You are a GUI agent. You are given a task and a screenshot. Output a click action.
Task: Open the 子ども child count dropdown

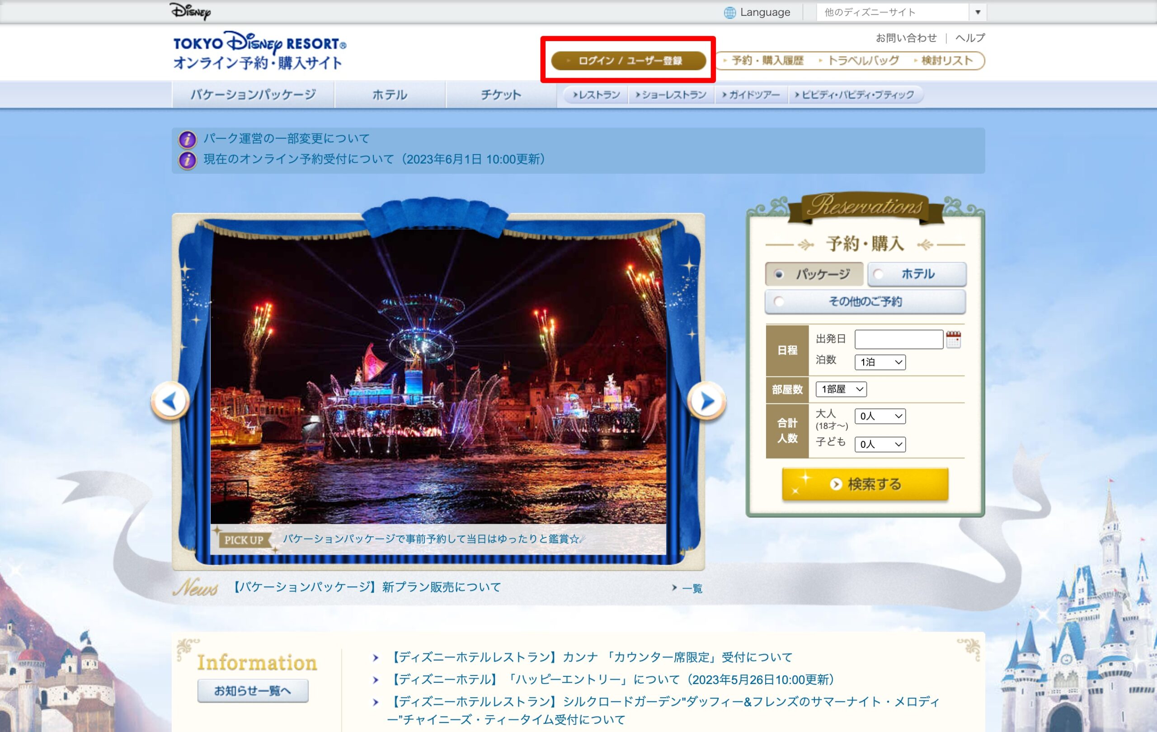pyautogui.click(x=880, y=444)
